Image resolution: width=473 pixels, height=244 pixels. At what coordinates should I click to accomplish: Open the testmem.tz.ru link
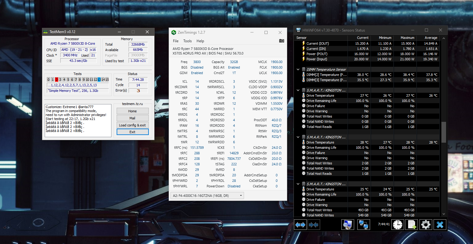[x=132, y=104]
